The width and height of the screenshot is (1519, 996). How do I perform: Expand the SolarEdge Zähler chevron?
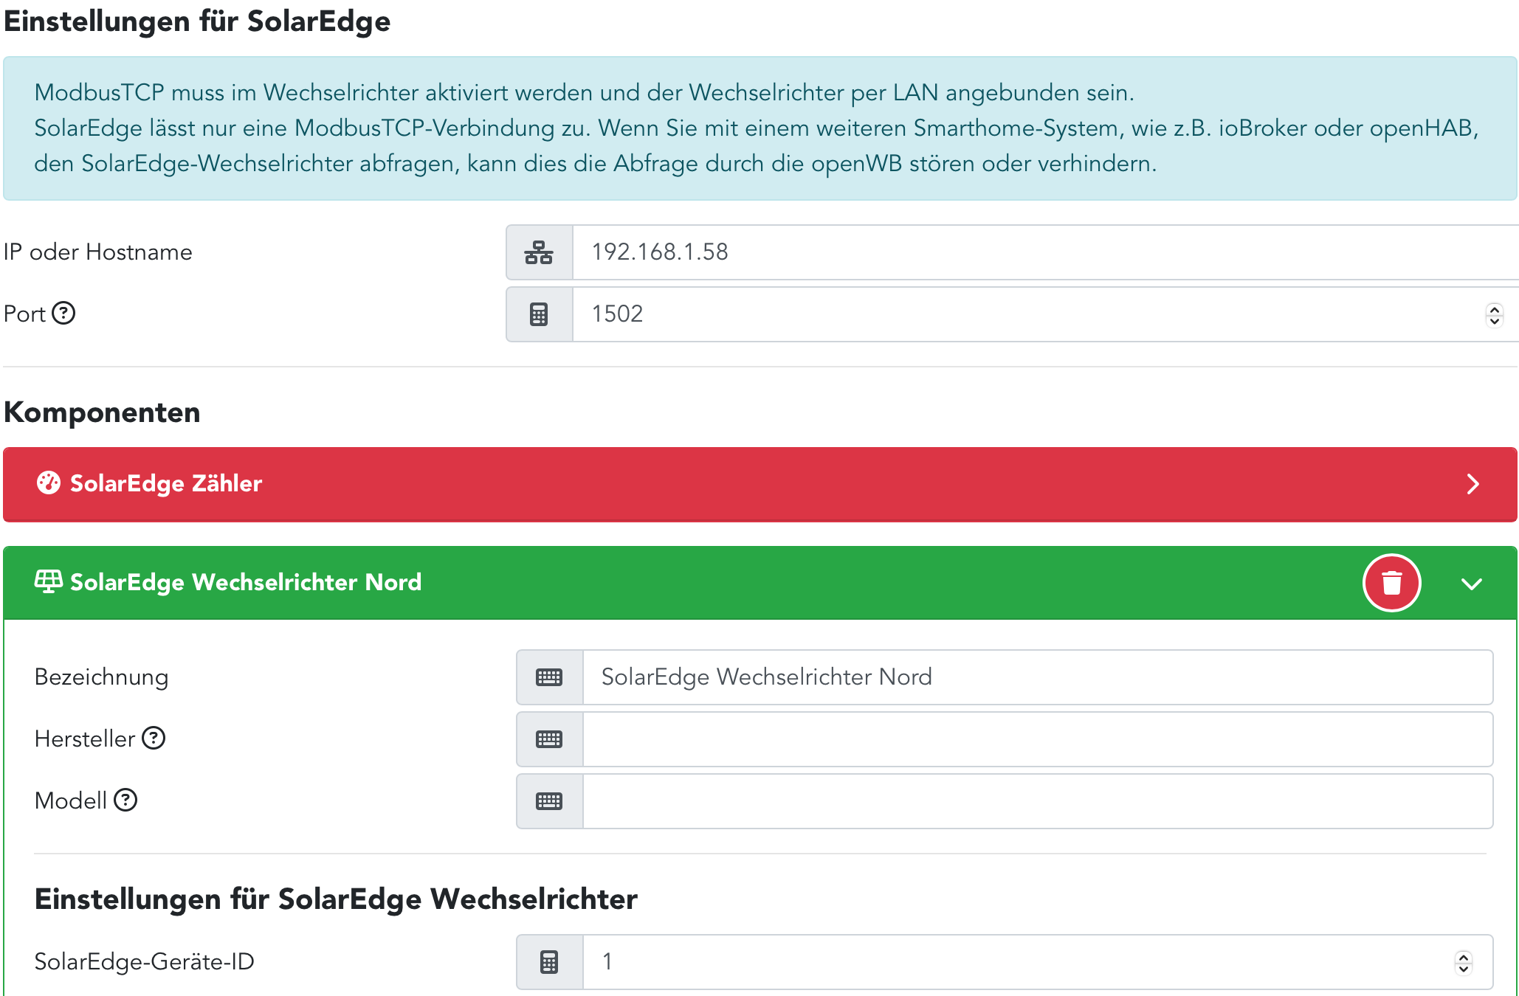click(1472, 484)
